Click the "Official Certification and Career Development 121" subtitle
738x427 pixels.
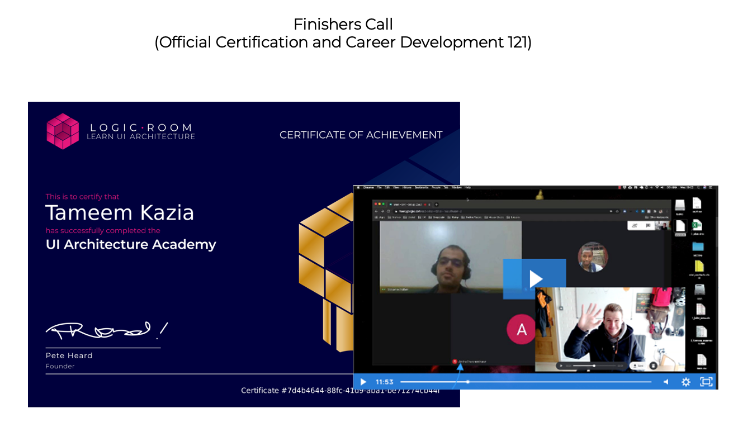pyautogui.click(x=343, y=42)
